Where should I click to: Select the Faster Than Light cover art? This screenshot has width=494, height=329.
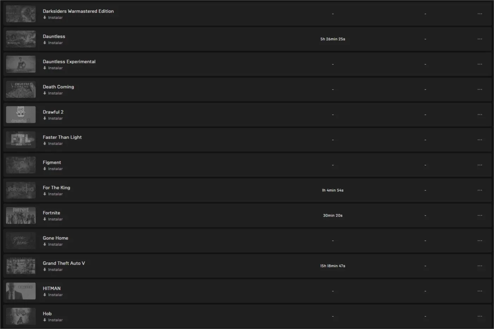(21, 140)
